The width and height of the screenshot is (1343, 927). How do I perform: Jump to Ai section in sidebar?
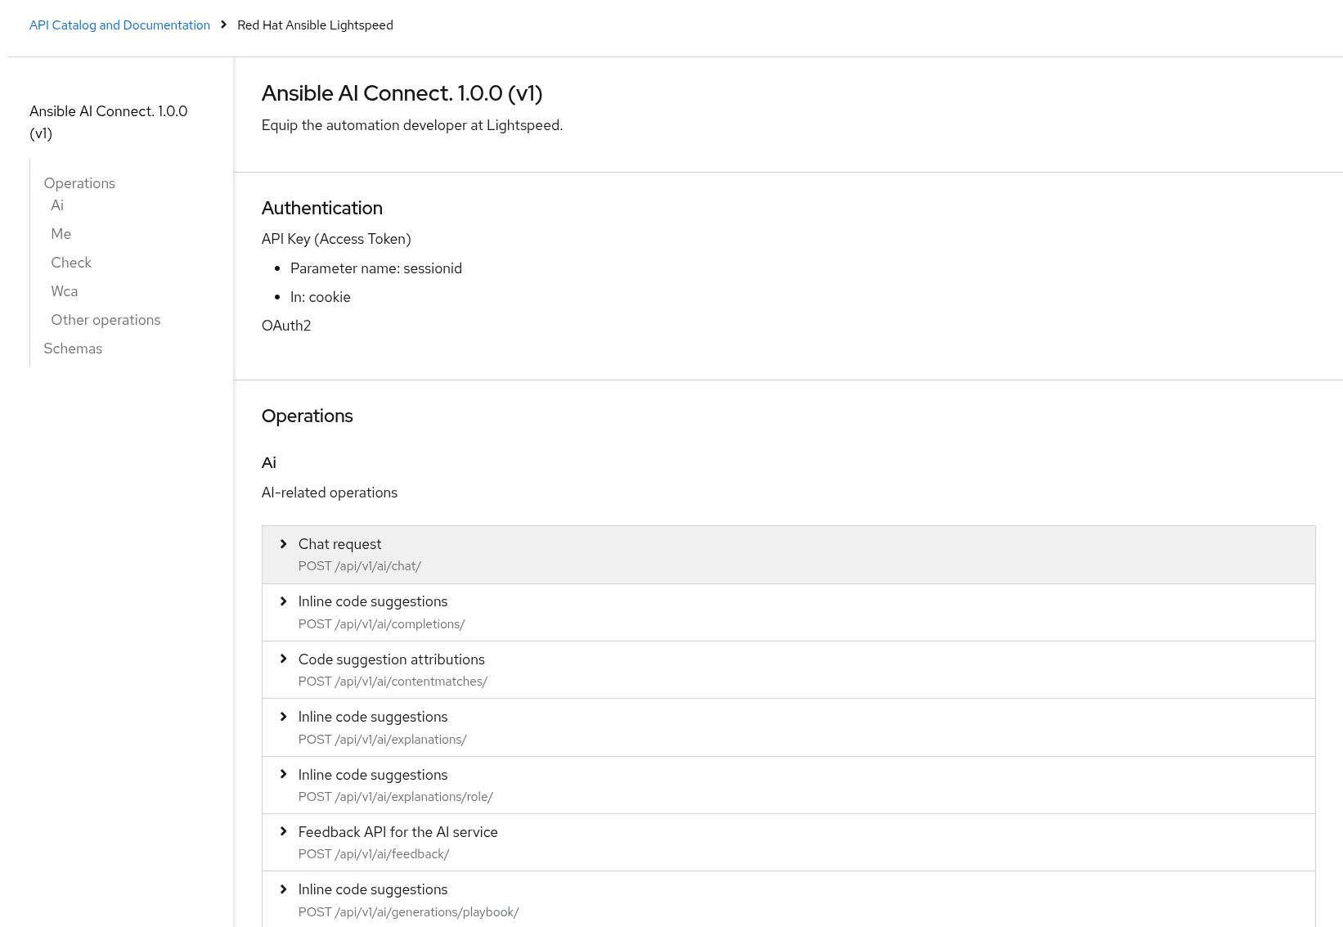pyautogui.click(x=57, y=205)
